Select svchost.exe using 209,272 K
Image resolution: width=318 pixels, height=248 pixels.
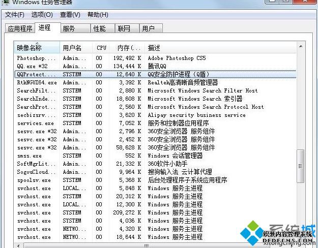[x=155, y=212]
